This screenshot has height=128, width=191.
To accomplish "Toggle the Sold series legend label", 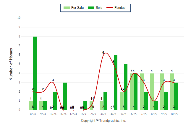I will coord(99,8).
